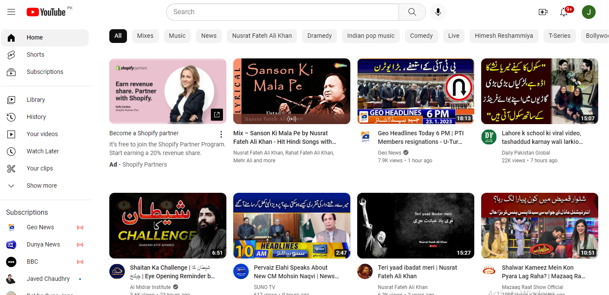Click Daily Pakistan Global channel avatar
The height and width of the screenshot is (295, 609).
[489, 137]
